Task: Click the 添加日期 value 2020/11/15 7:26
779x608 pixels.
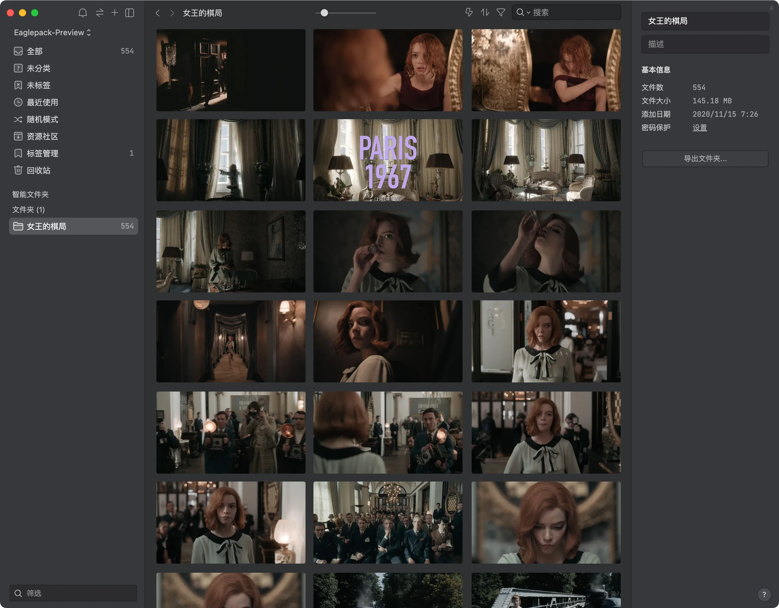Action: (725, 114)
